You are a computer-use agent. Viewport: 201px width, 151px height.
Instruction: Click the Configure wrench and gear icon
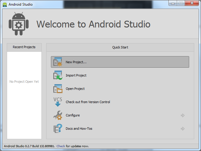pos(57,115)
